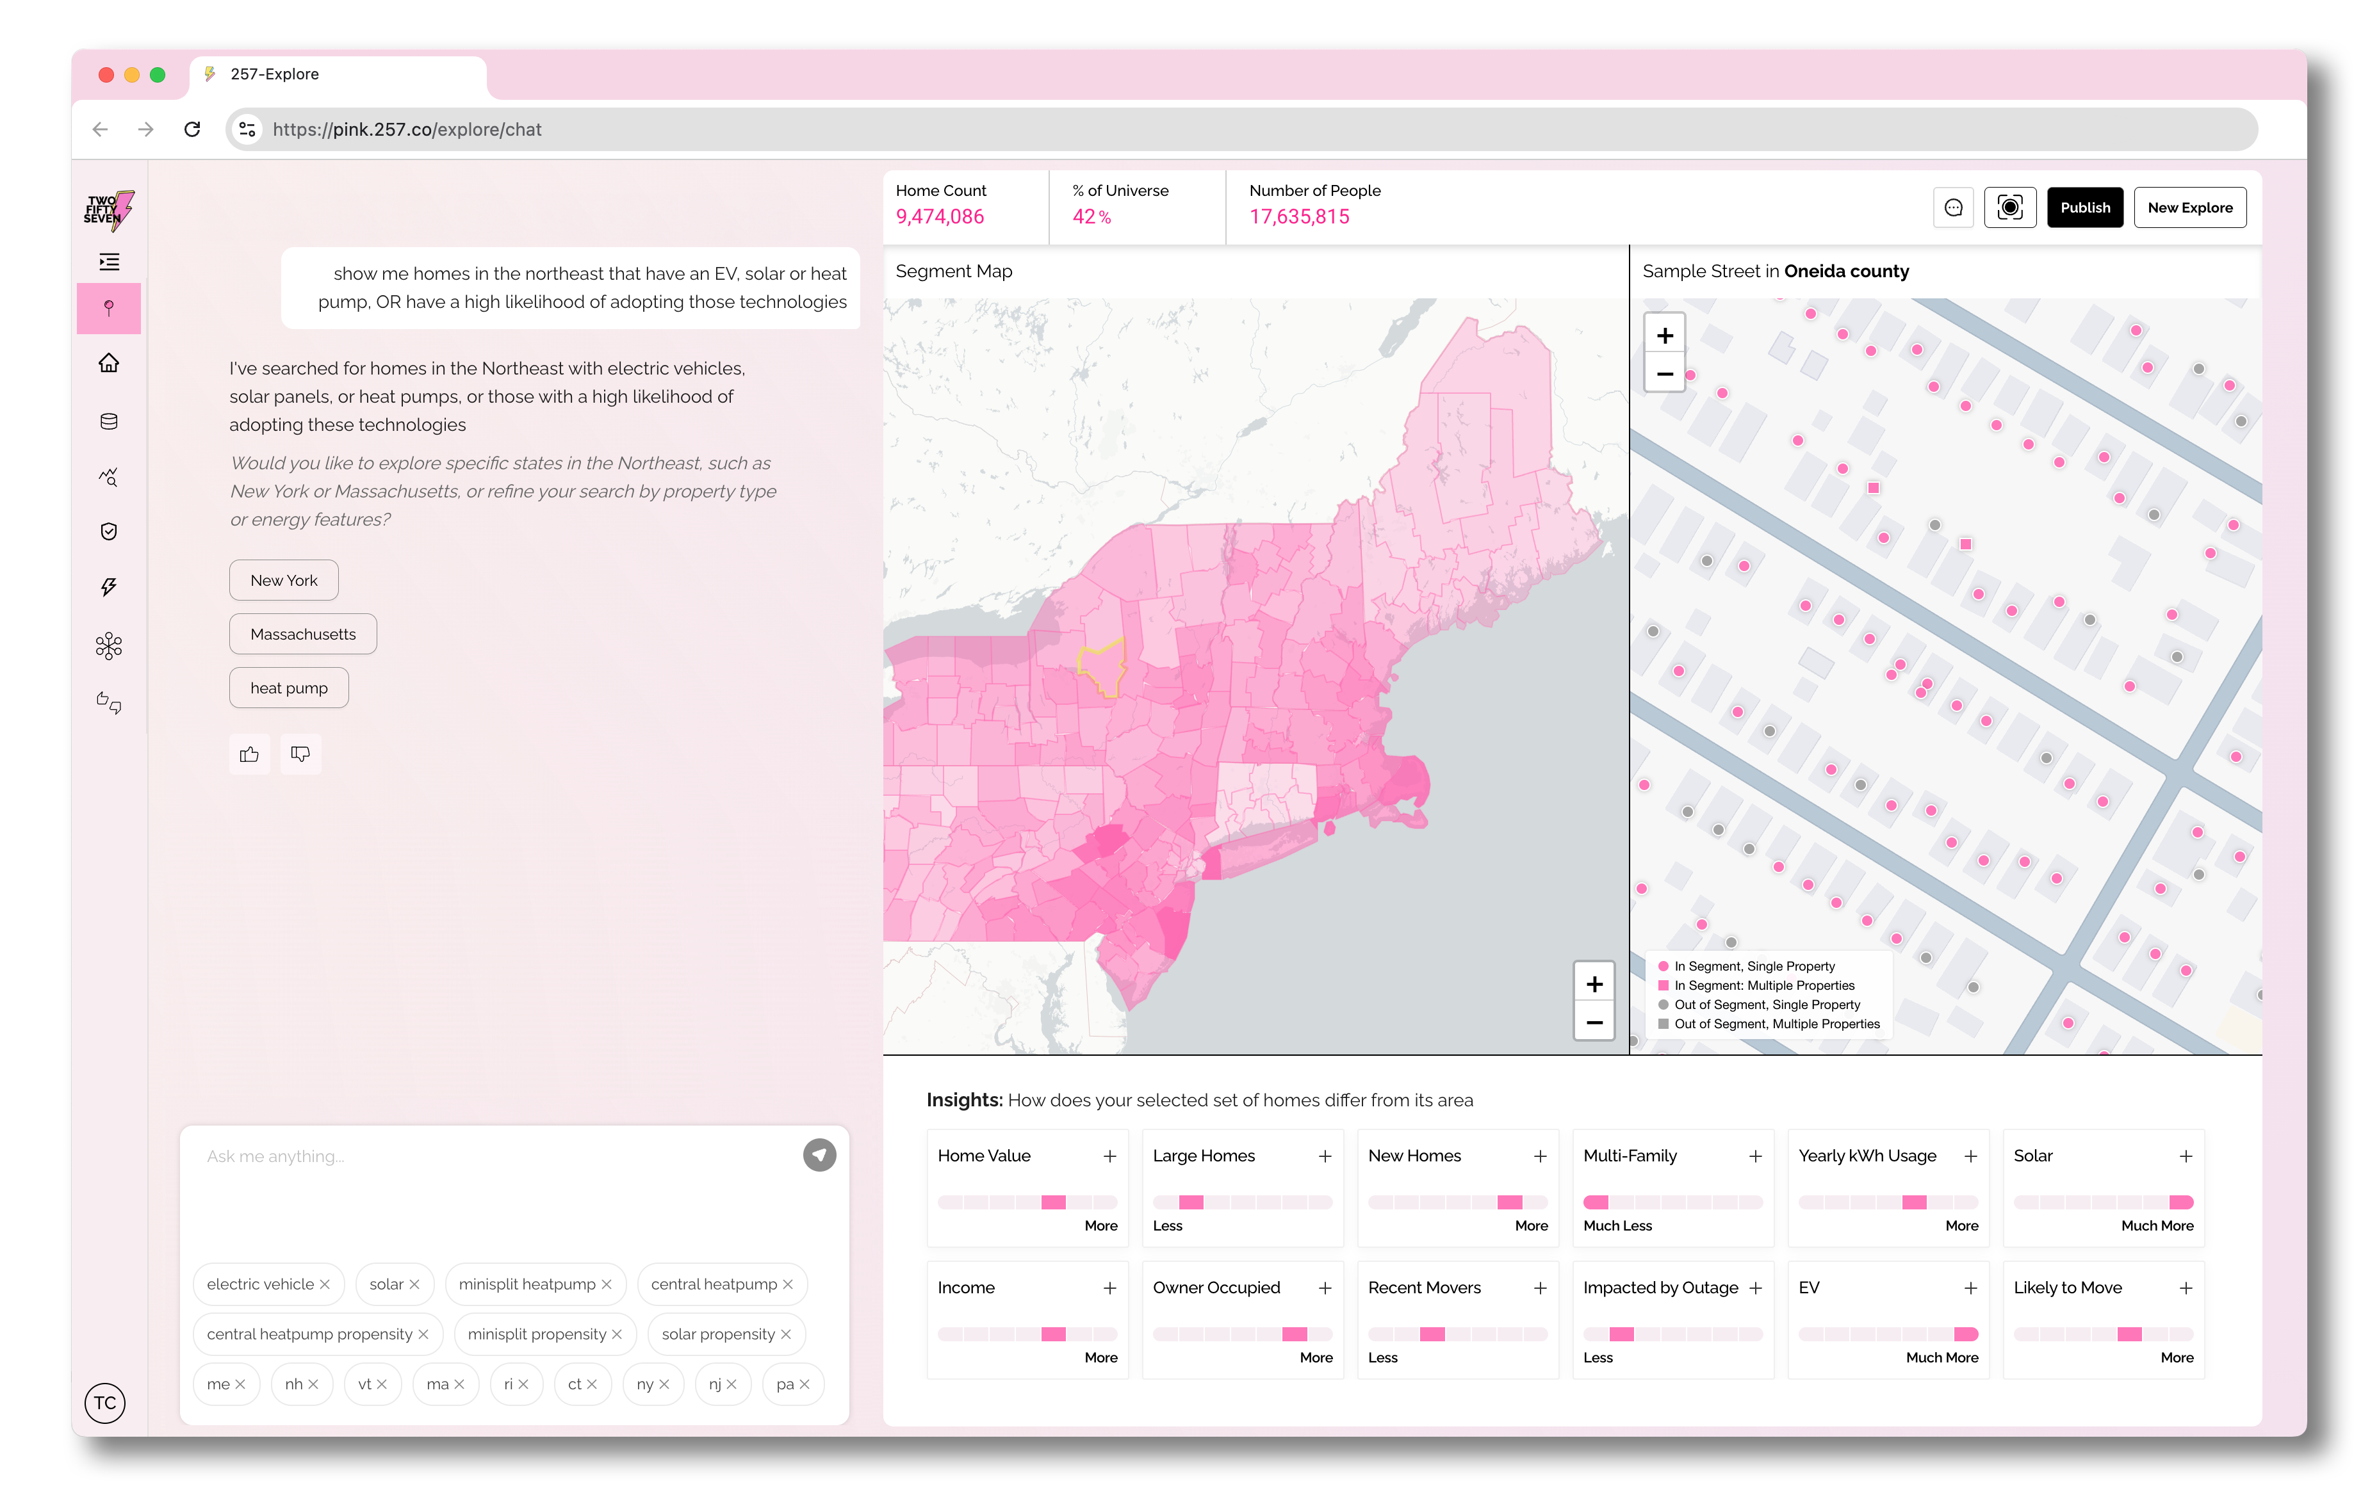
Task: Toggle the sidebar menu list icon
Action: [x=109, y=262]
